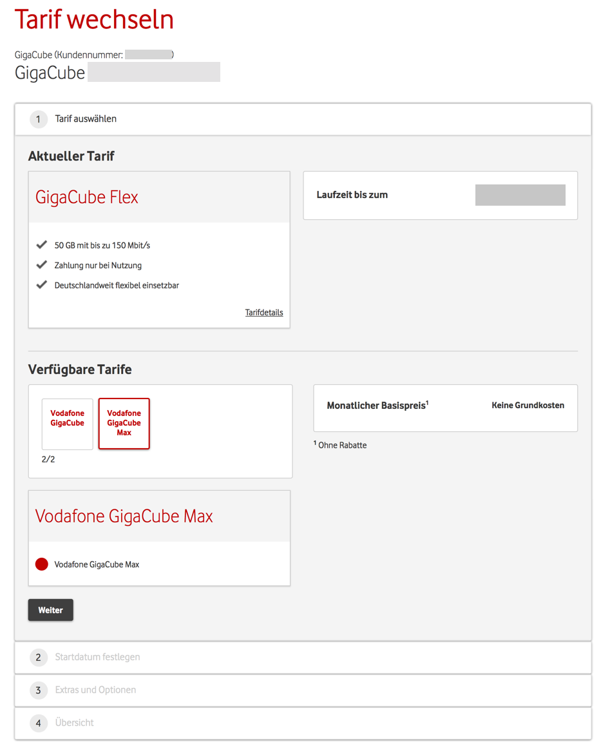Click the 'Monatlicher Basispreis' label
Viewport: 601px width, 748px height.
coord(377,406)
